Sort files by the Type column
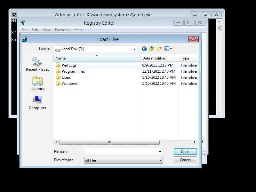 click(x=188, y=58)
